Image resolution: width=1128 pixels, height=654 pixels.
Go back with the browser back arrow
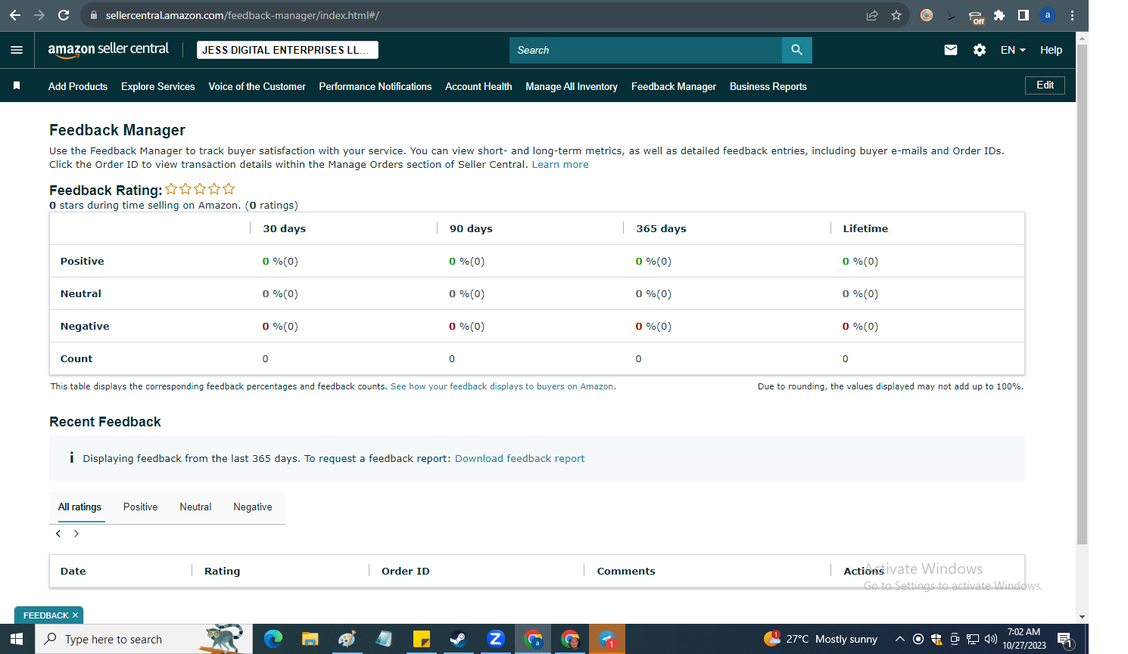click(15, 15)
